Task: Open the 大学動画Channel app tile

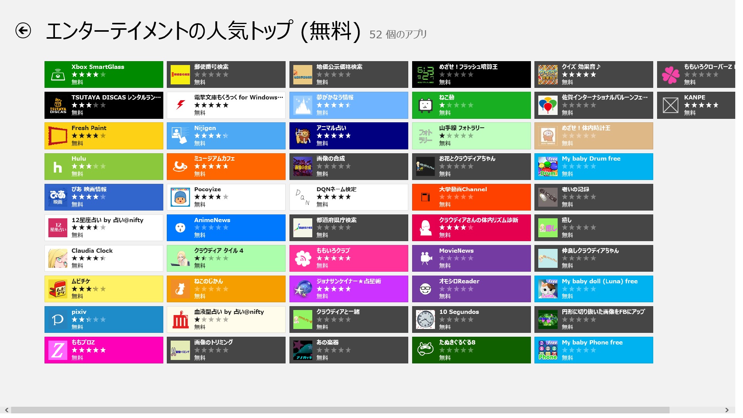Action: pyautogui.click(x=471, y=197)
